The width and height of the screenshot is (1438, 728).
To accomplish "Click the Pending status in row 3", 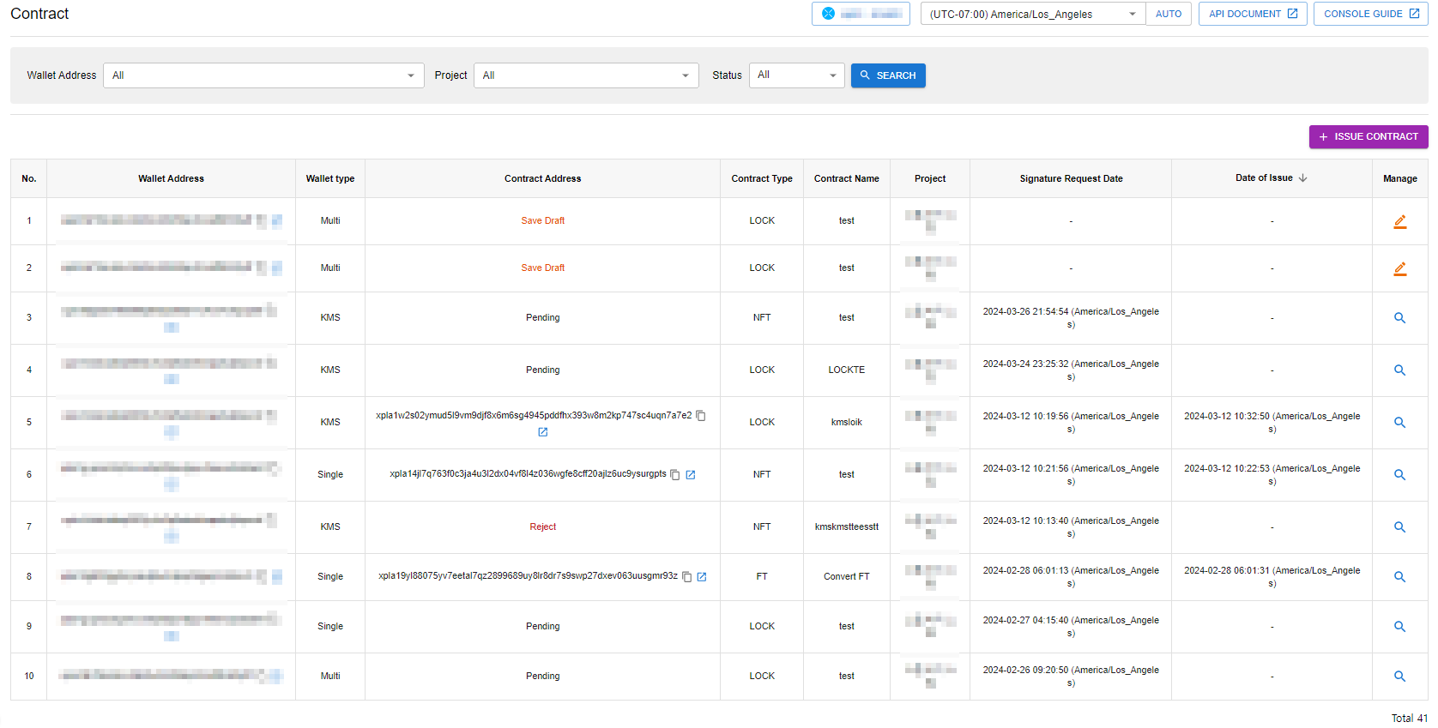I will (543, 318).
